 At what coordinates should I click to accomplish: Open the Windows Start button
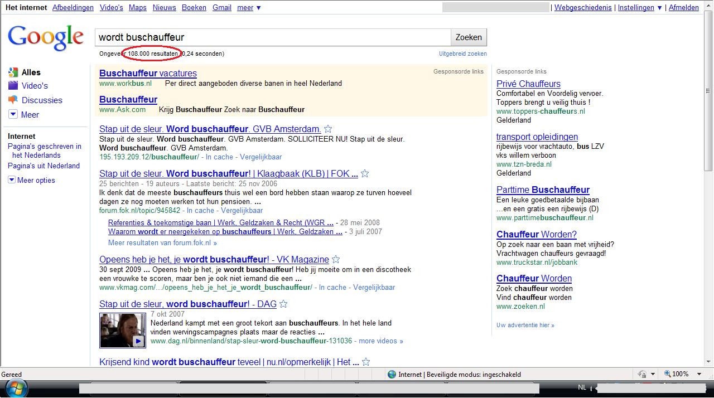pyautogui.click(x=15, y=388)
